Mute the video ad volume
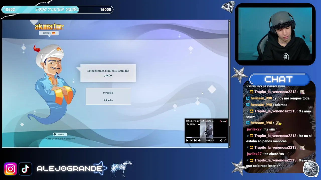The width and height of the screenshot is (321, 180). coord(199,140)
